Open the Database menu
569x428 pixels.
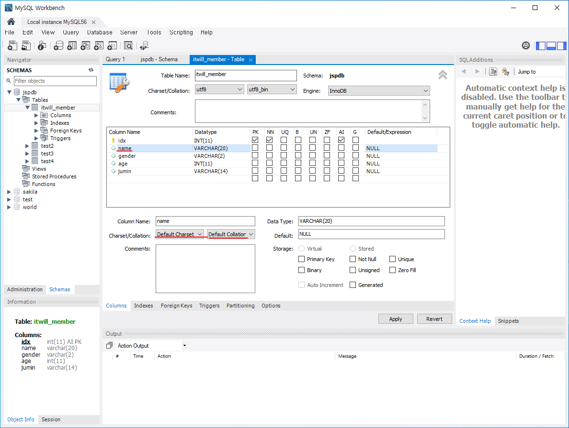pyautogui.click(x=100, y=32)
